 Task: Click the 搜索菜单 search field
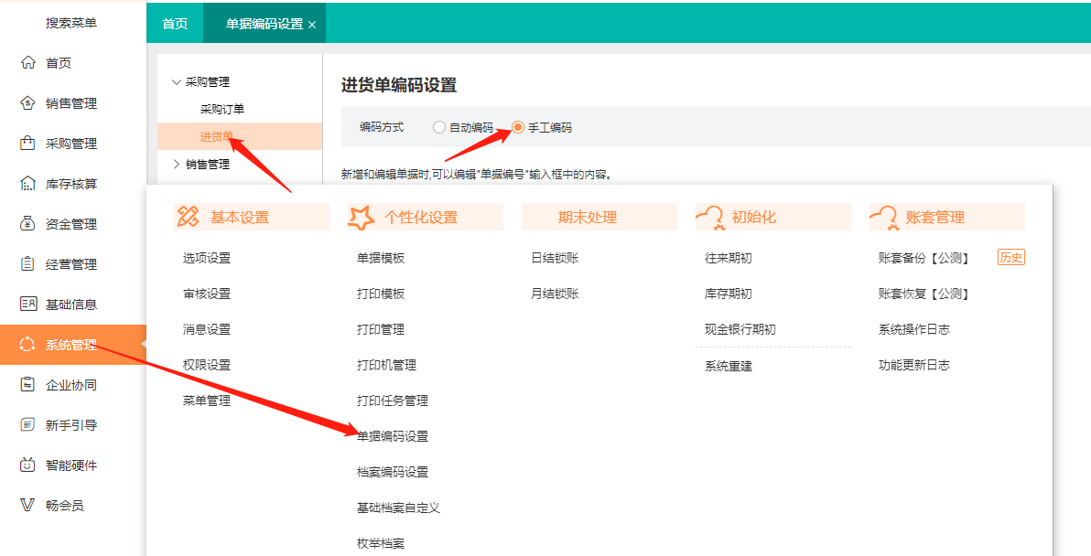71,23
